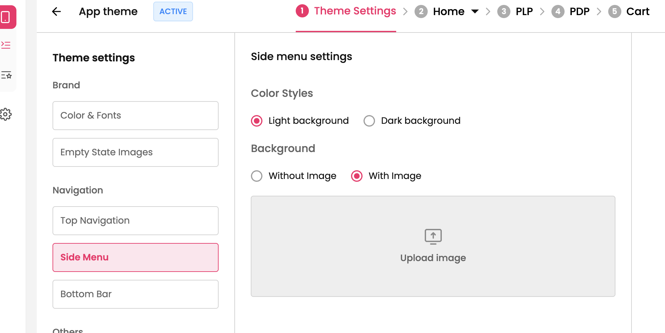Go to the PLP step tab
665x333 pixels.
tap(524, 12)
